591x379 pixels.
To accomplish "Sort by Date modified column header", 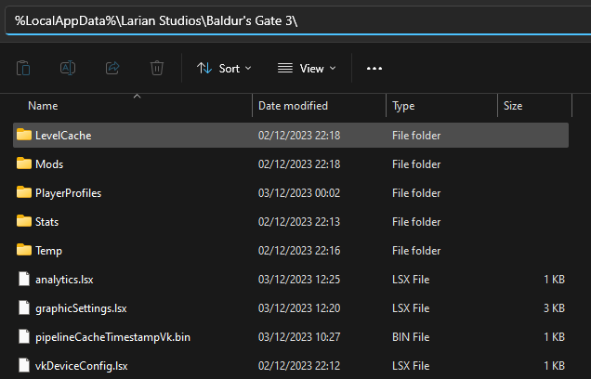I will click(293, 106).
